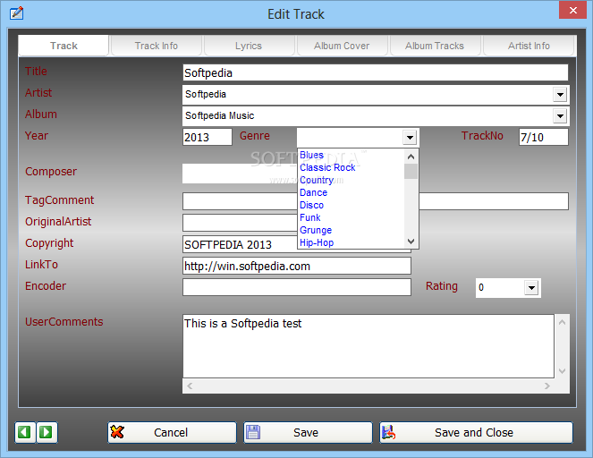The width and height of the screenshot is (593, 458).
Task: Click the TrackNo field showing 7/10
Action: tap(544, 137)
